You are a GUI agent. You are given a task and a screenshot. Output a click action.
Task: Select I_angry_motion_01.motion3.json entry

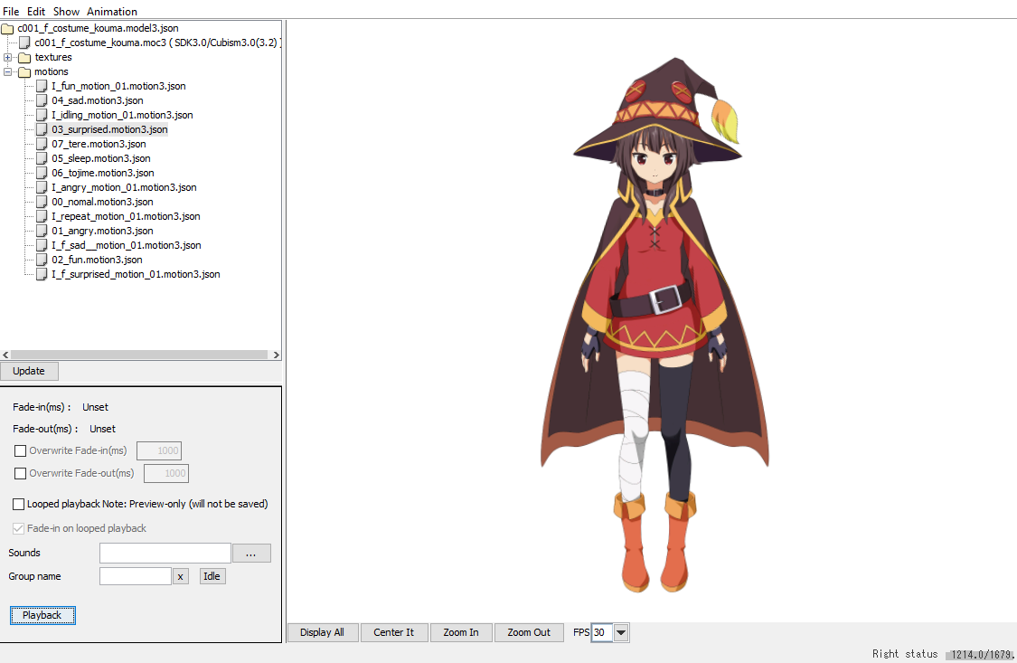click(124, 187)
